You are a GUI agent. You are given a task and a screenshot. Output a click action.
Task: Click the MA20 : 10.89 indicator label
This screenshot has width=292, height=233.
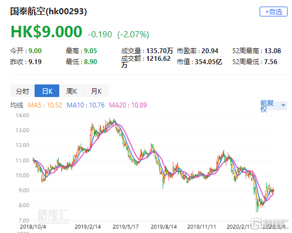coord(128,105)
